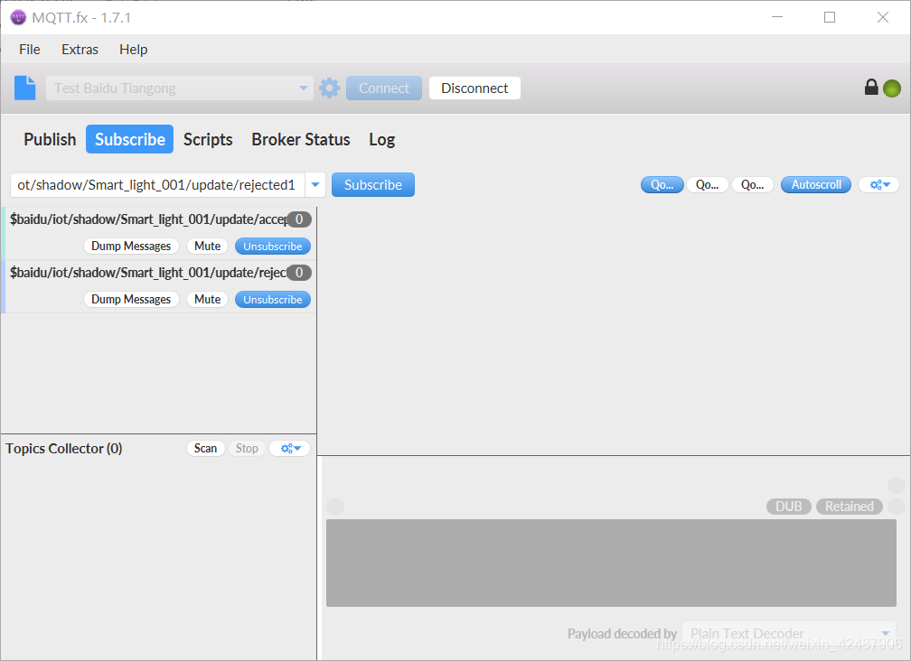The width and height of the screenshot is (911, 661).
Task: Dump Messages for update/accepted topic
Action: pos(131,246)
